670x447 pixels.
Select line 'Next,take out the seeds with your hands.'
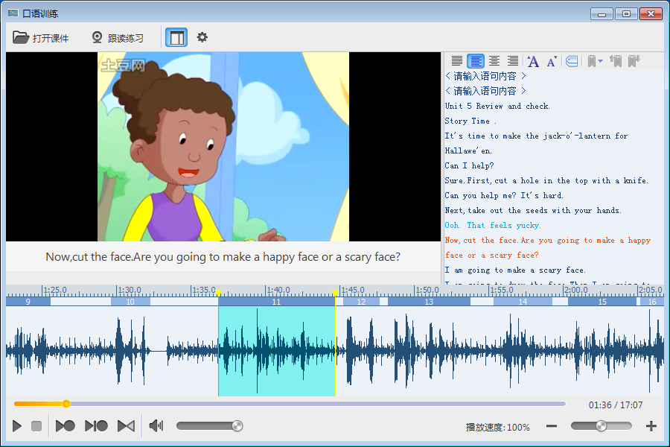(533, 210)
